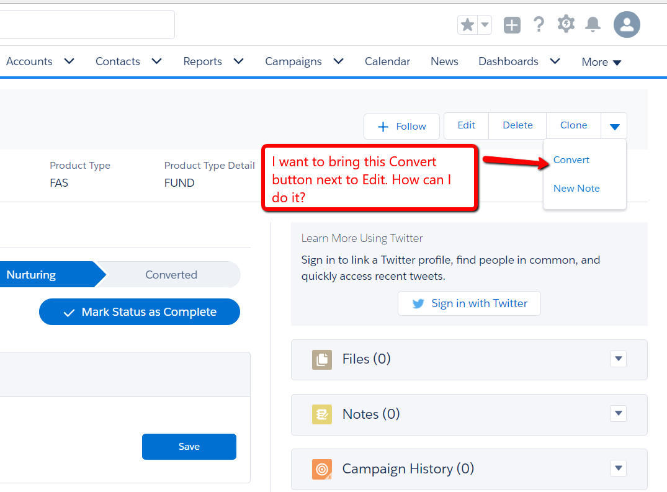The width and height of the screenshot is (667, 492).
Task: Open the Help question mark icon
Action: [539, 25]
